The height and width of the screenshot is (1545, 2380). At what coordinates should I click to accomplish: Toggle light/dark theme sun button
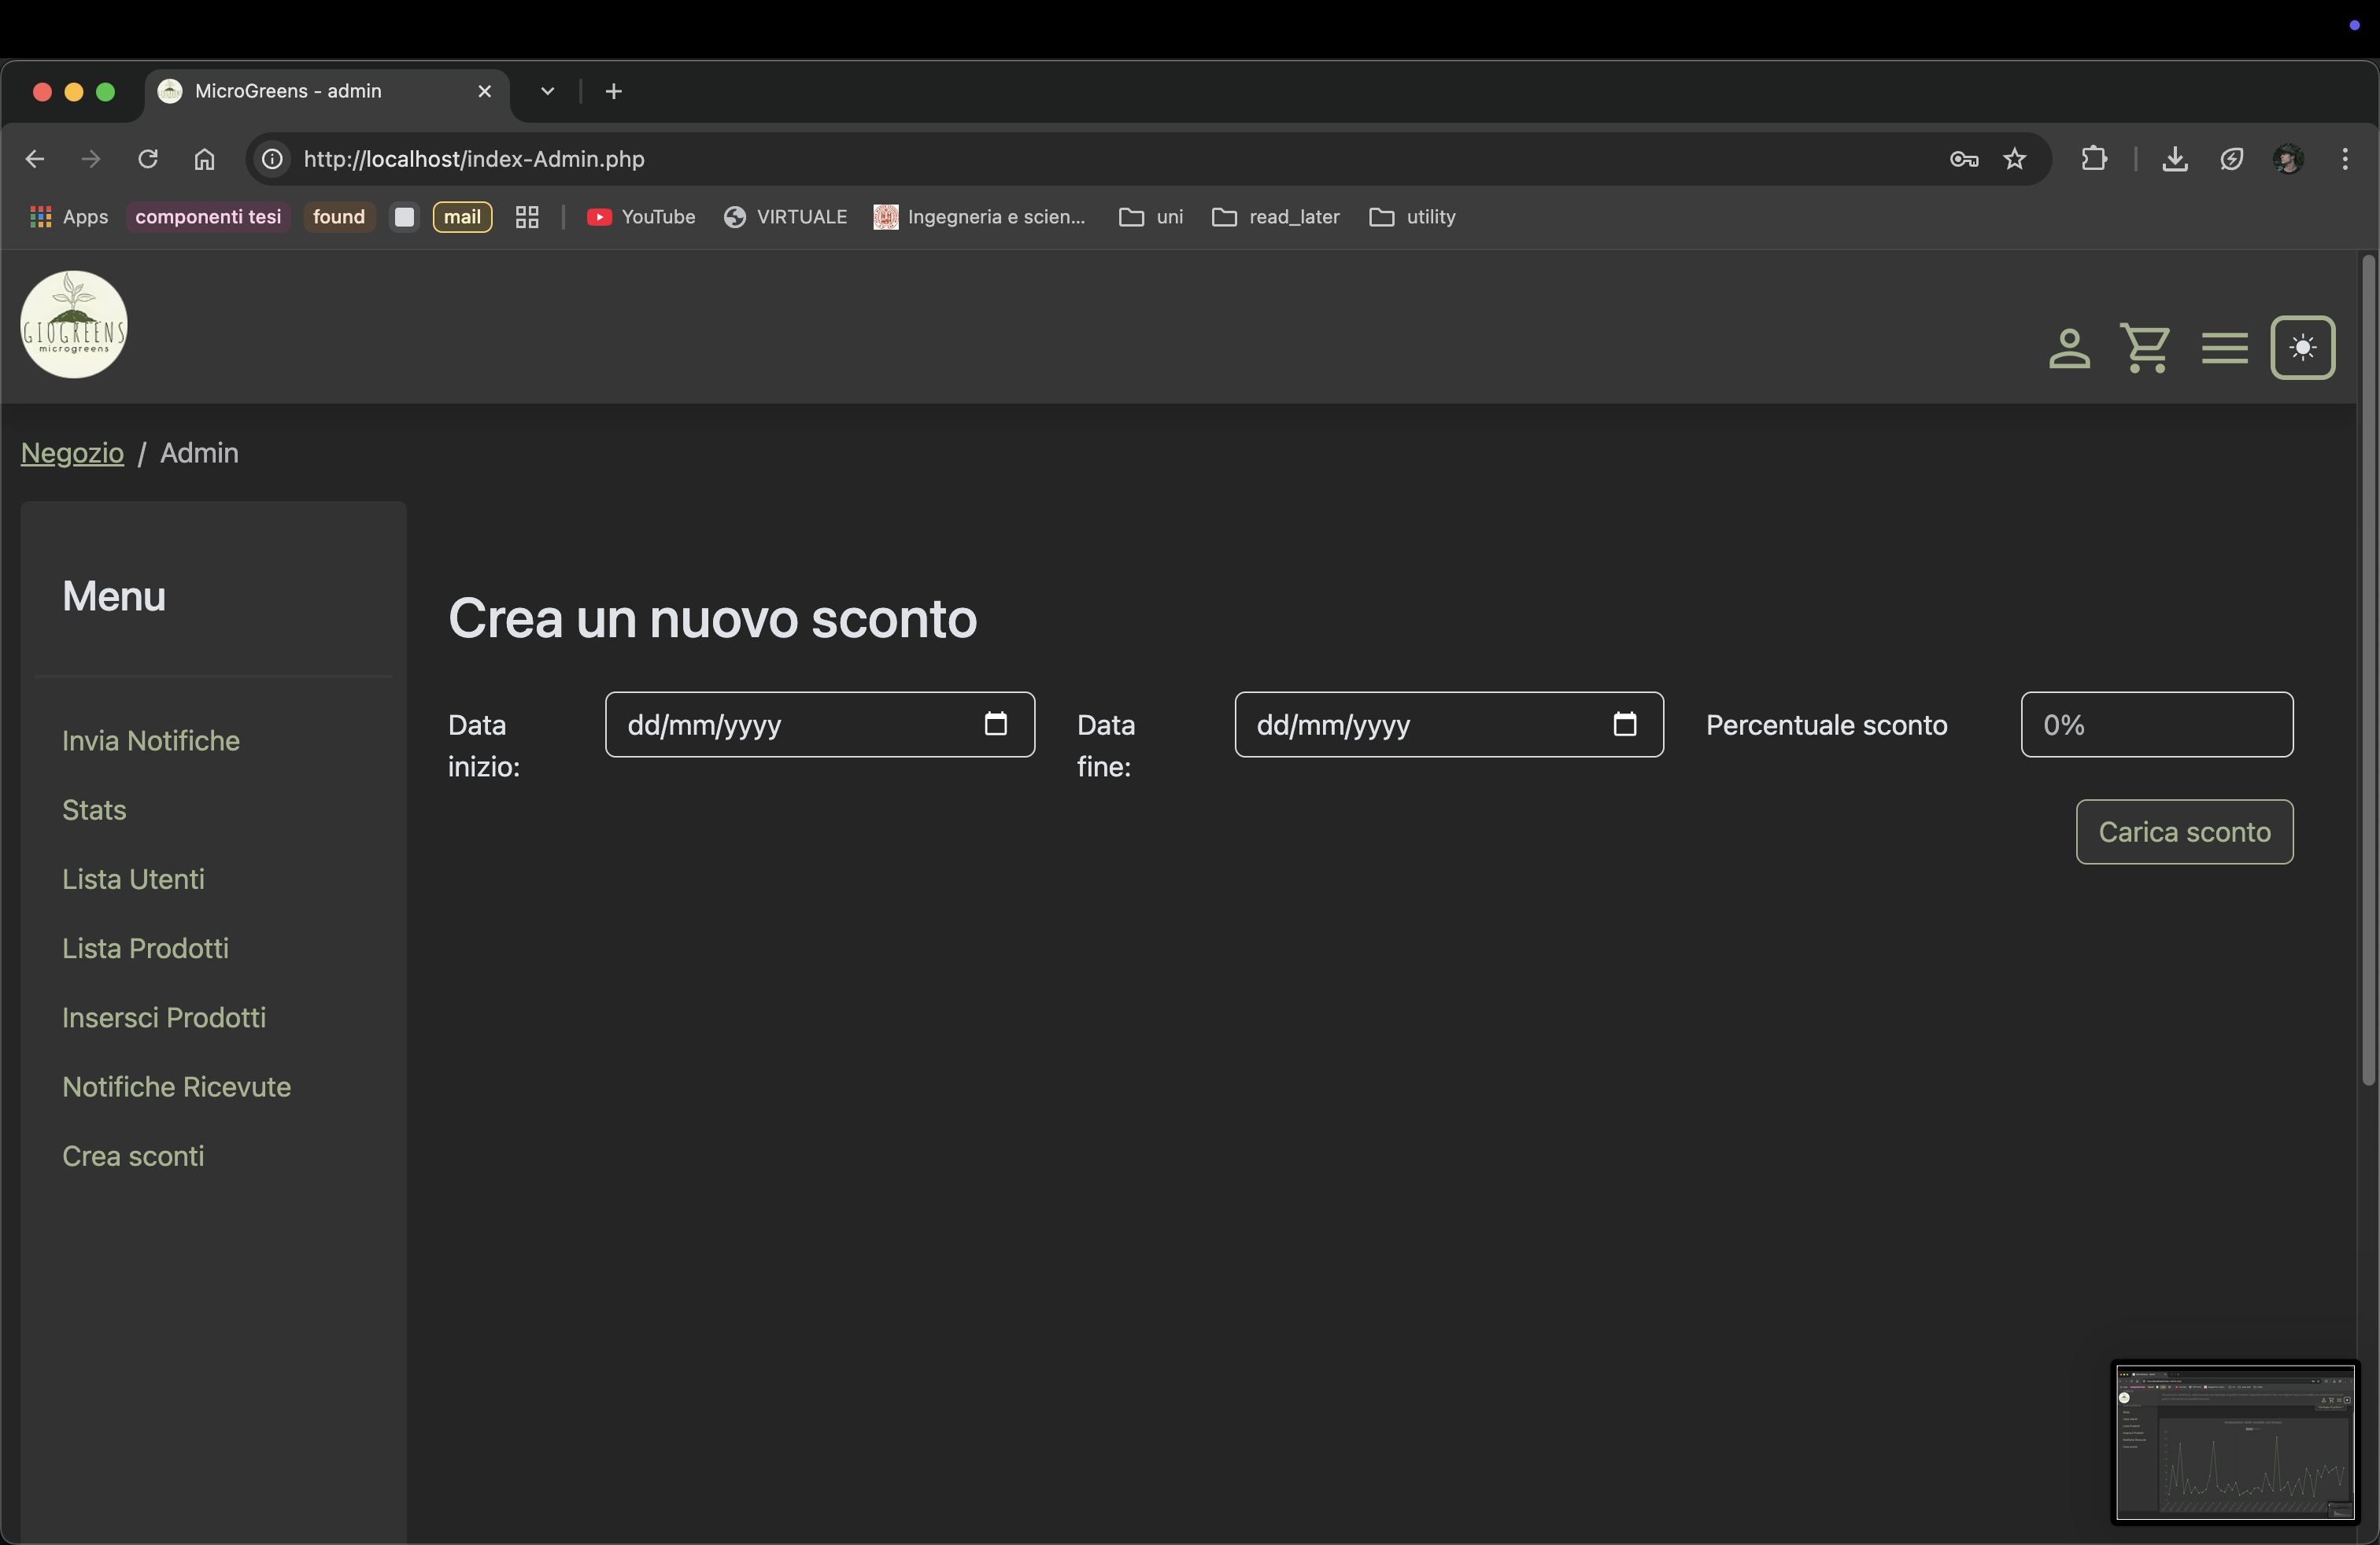(x=2302, y=348)
